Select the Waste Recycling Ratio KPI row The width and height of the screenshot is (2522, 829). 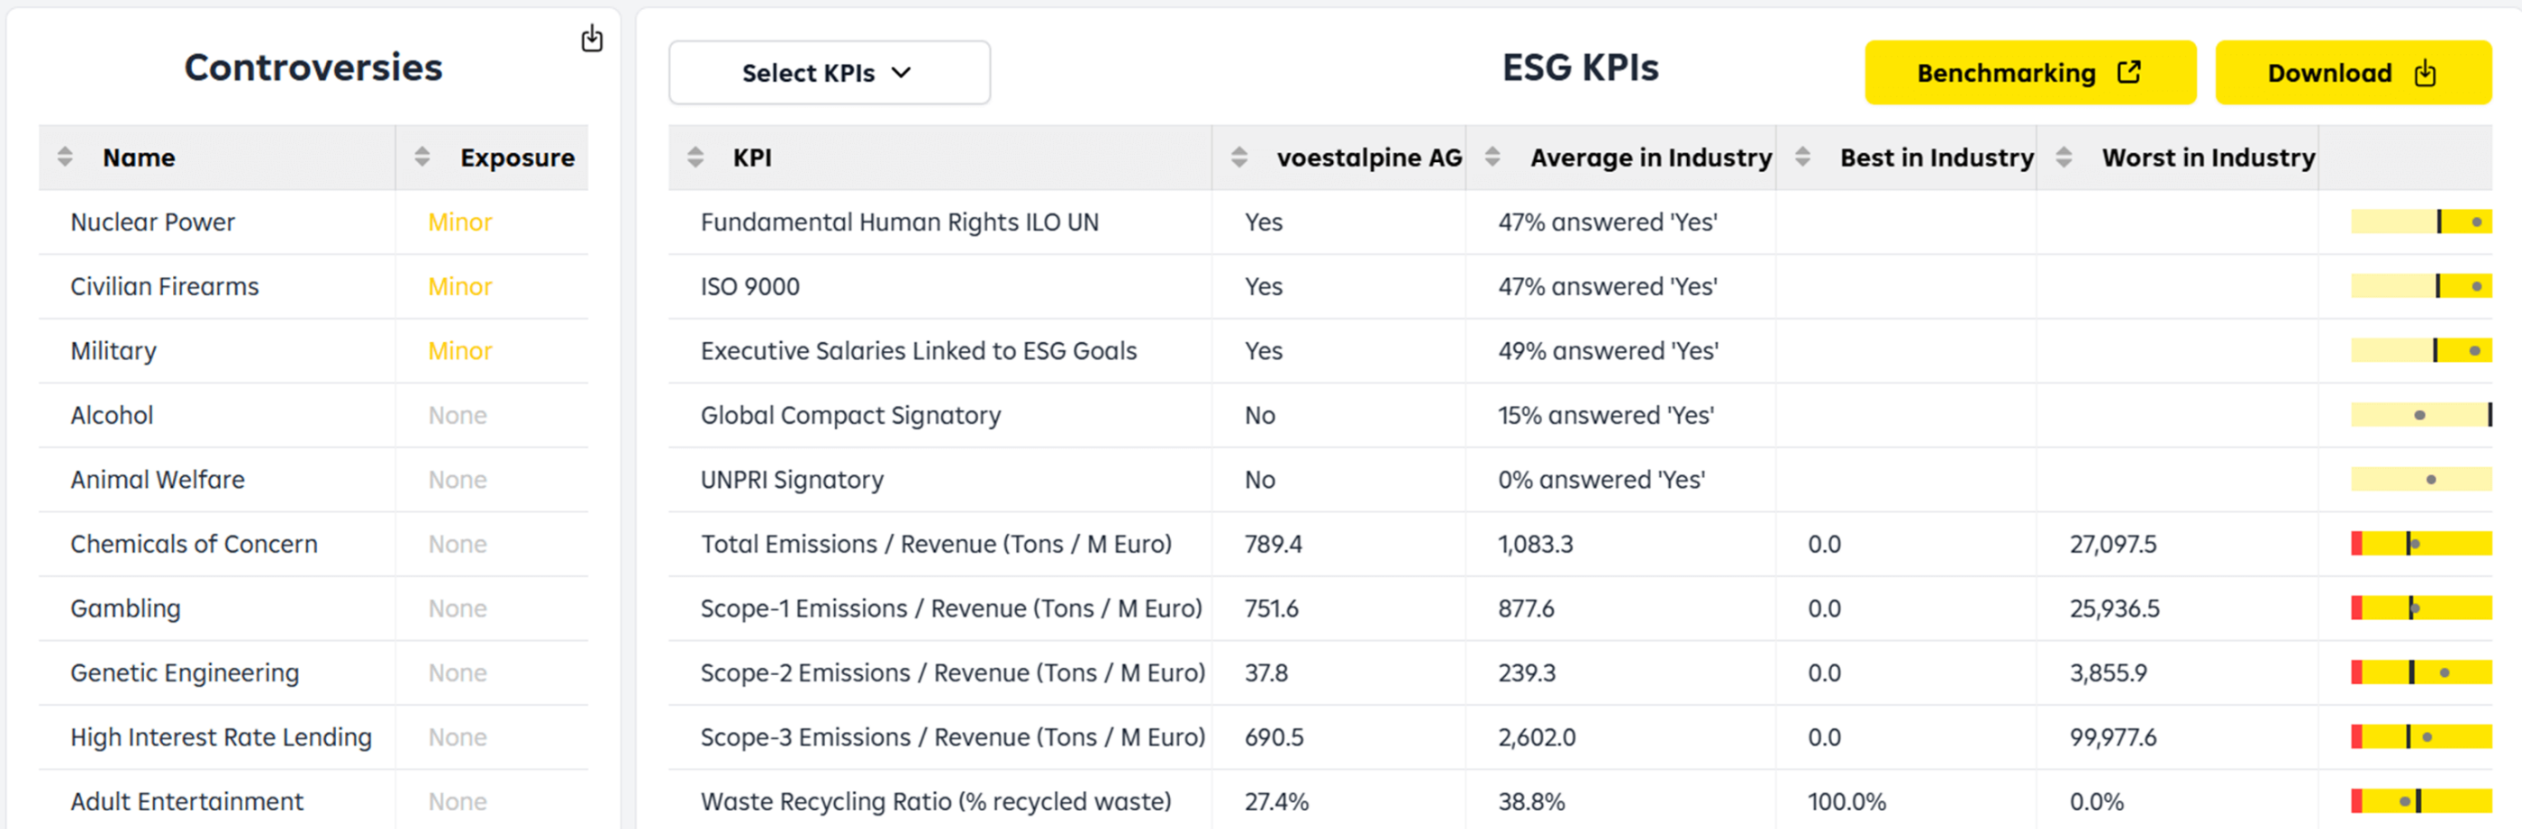(935, 800)
